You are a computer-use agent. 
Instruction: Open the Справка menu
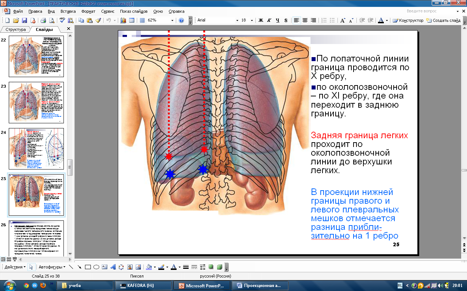point(177,11)
